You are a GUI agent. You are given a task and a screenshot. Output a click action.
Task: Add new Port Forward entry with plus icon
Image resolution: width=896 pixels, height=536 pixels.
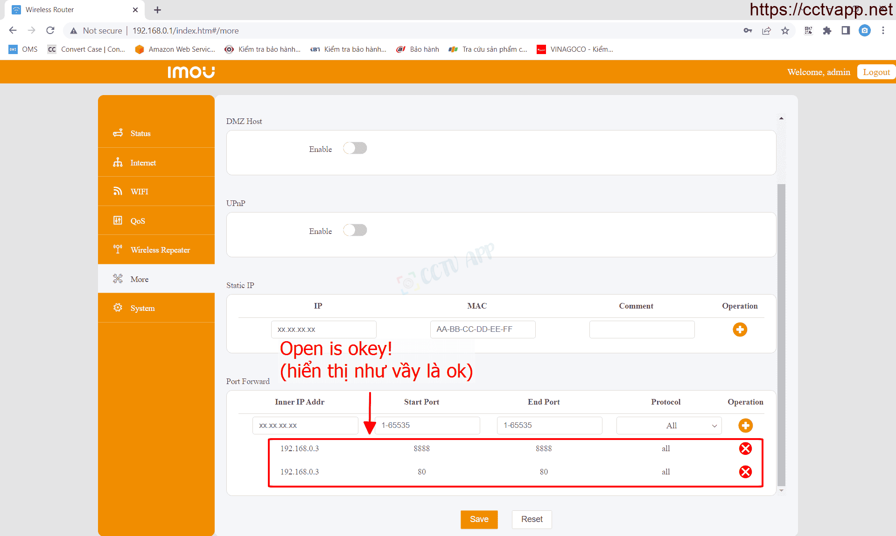pos(745,426)
